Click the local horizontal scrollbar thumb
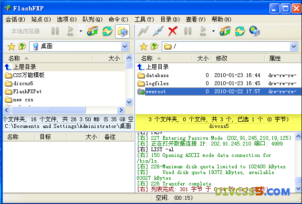Screen dimensions: 302x204 [48, 110]
